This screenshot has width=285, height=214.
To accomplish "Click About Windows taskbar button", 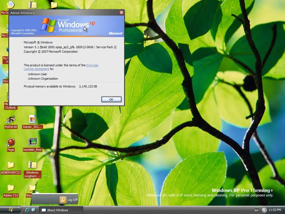I will click(61, 210).
